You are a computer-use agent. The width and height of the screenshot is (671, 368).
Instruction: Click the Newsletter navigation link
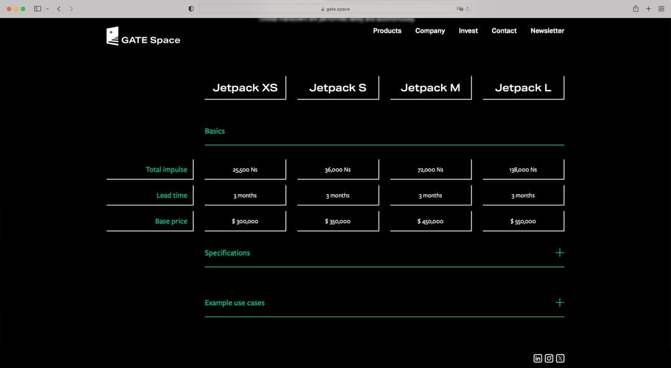pyautogui.click(x=547, y=30)
